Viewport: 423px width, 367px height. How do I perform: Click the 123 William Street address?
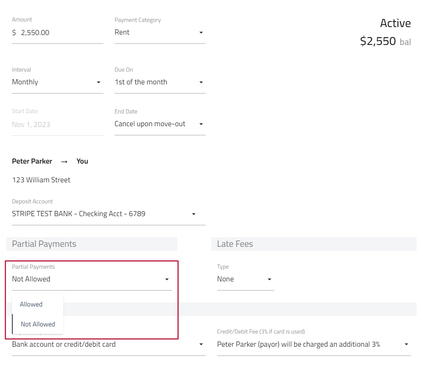point(41,180)
